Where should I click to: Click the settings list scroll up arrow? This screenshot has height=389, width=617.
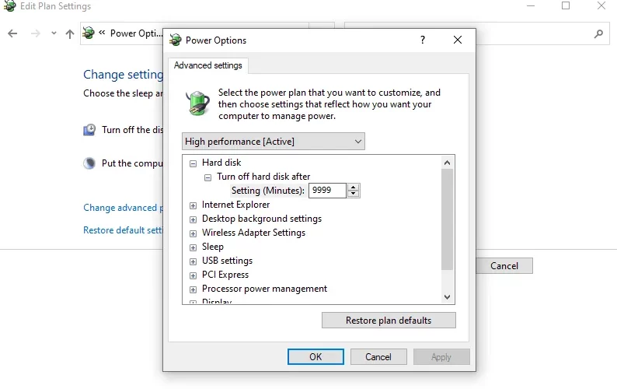(447, 163)
